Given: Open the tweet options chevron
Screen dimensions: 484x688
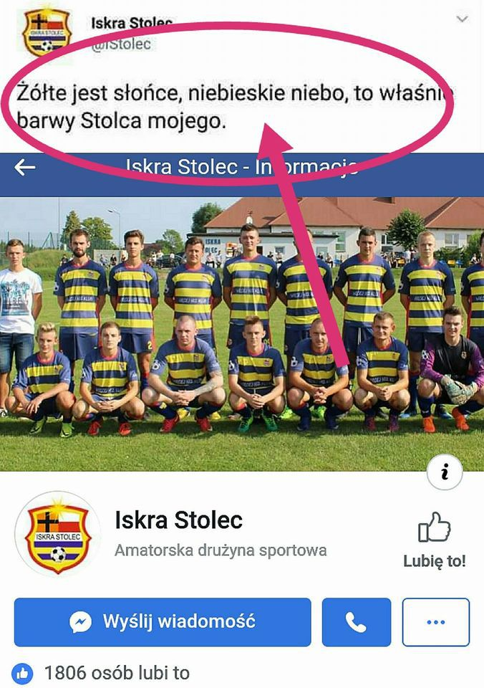Looking at the screenshot, I should (x=462, y=19).
